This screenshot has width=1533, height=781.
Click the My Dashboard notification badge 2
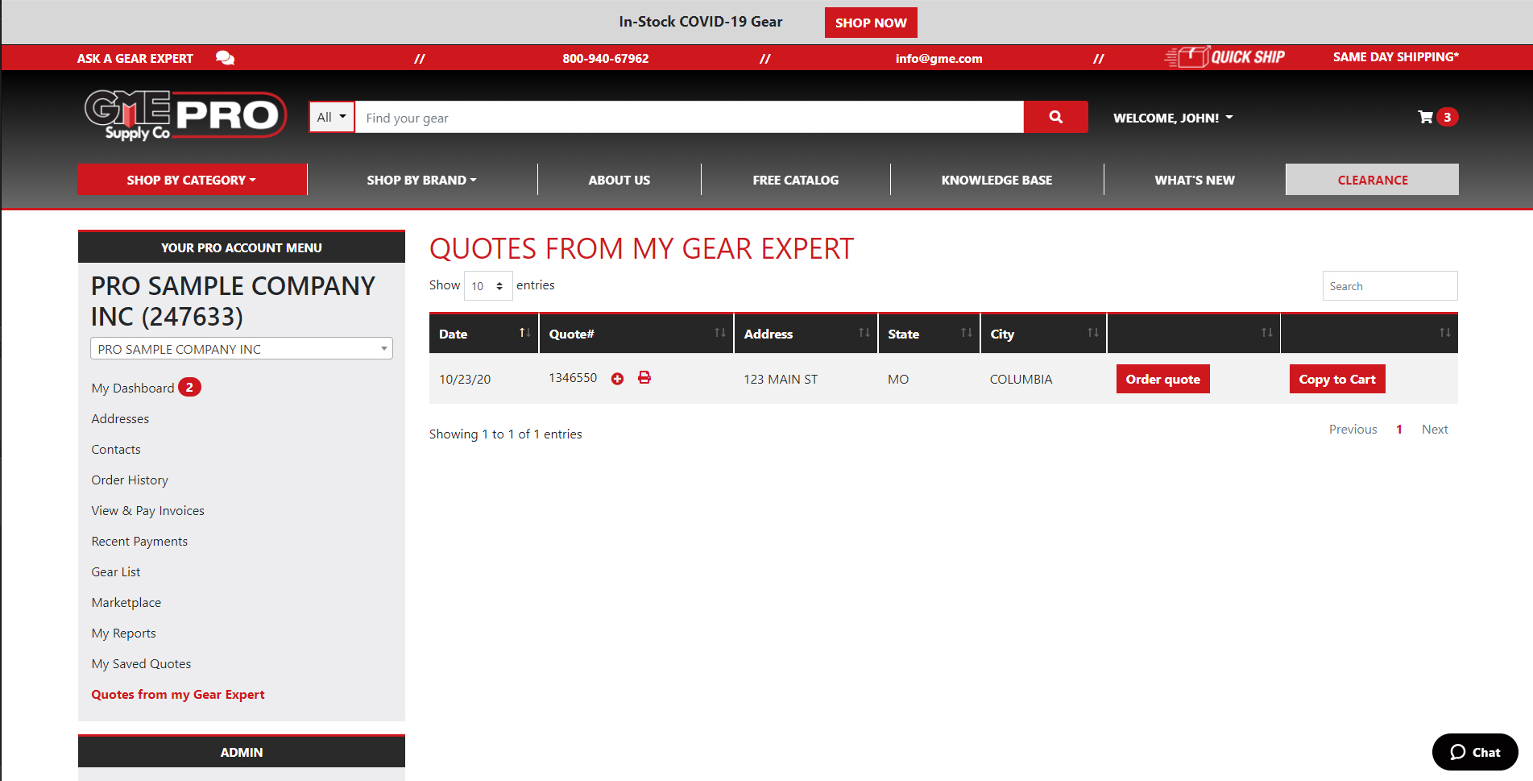pos(189,388)
